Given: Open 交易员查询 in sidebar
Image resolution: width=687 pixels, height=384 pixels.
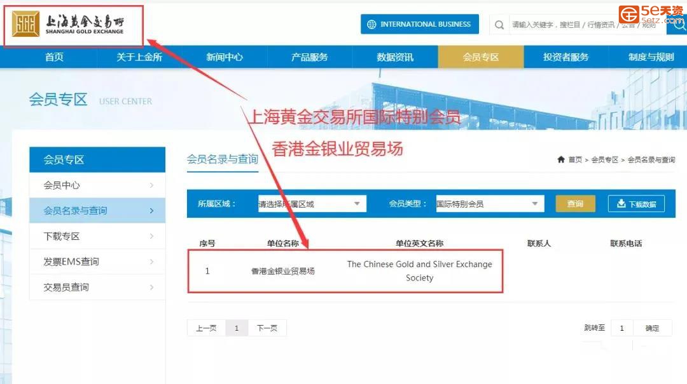Looking at the screenshot, I should pos(97,287).
